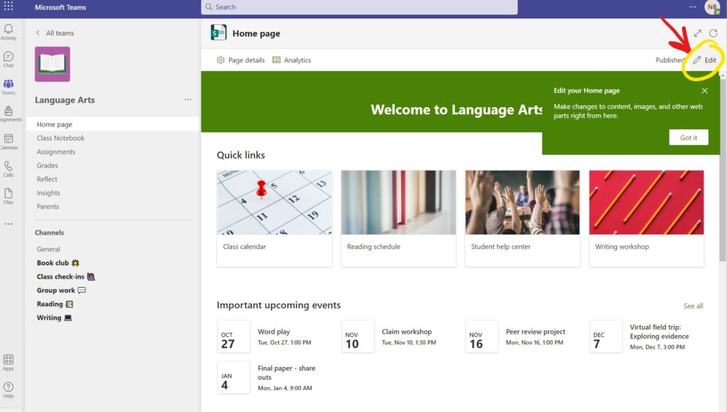
Task: Open Language Arts more options ellipsis
Action: (187, 99)
